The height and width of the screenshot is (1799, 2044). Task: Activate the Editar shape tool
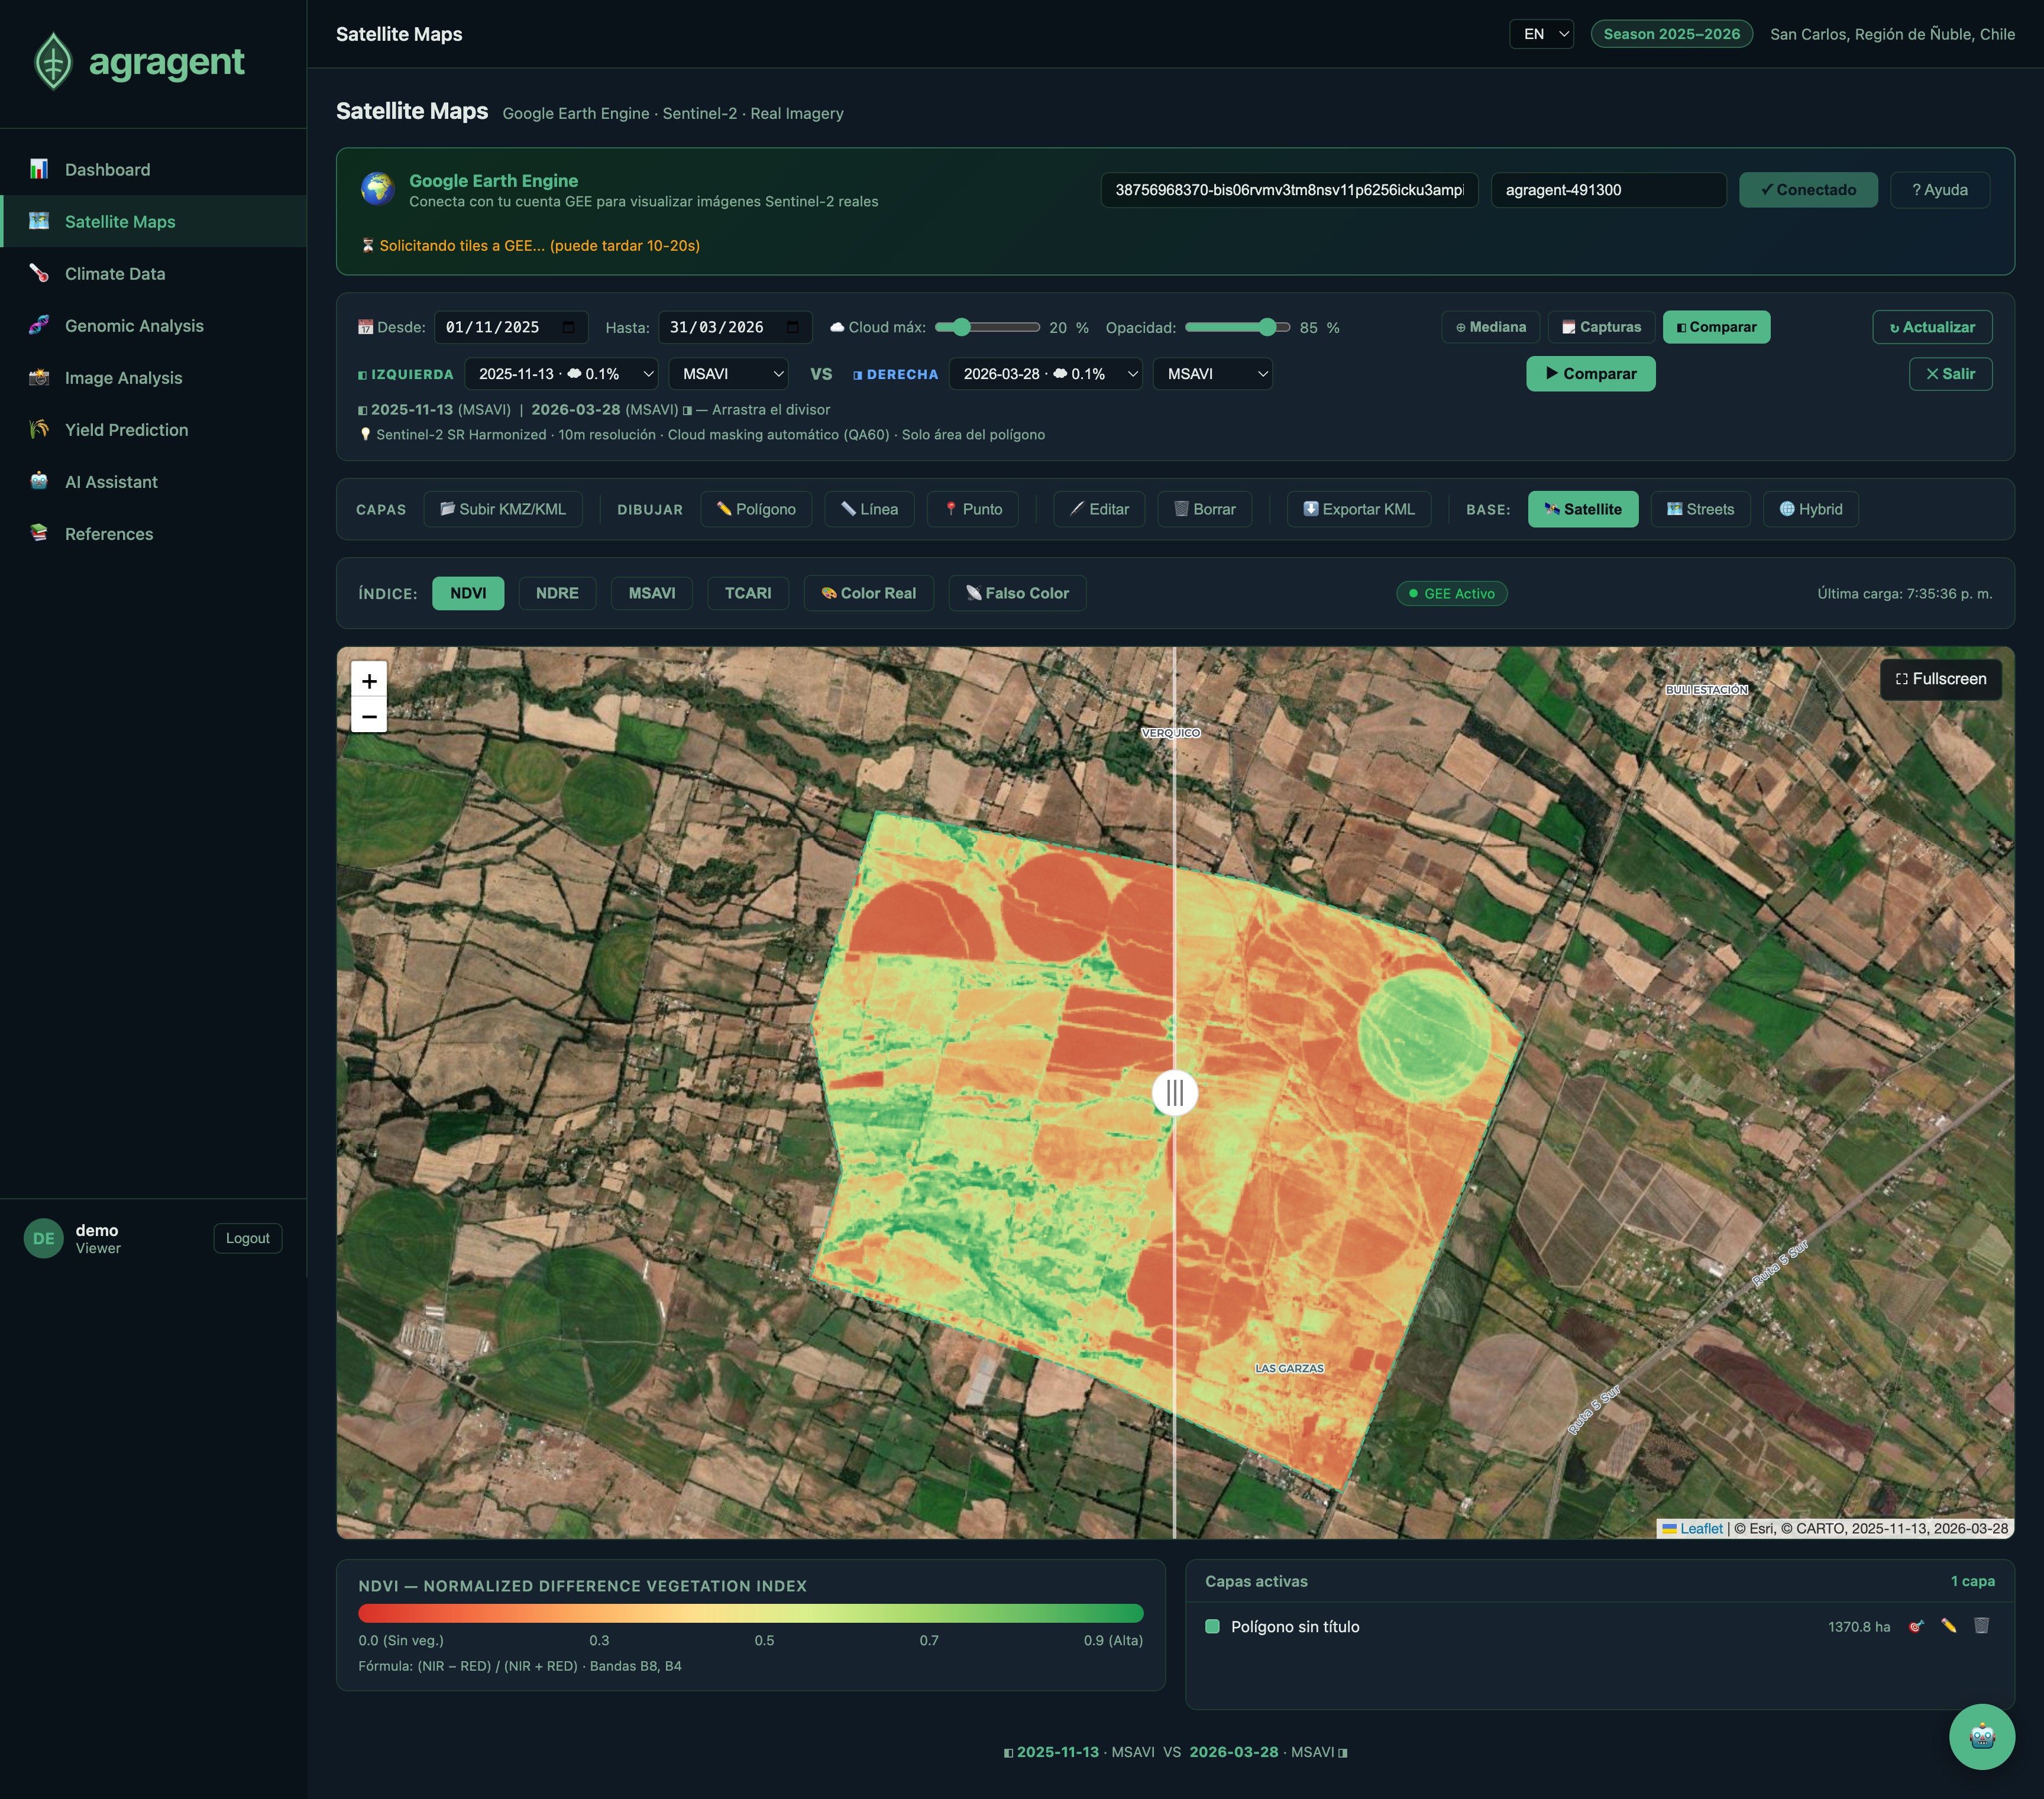pos(1098,509)
